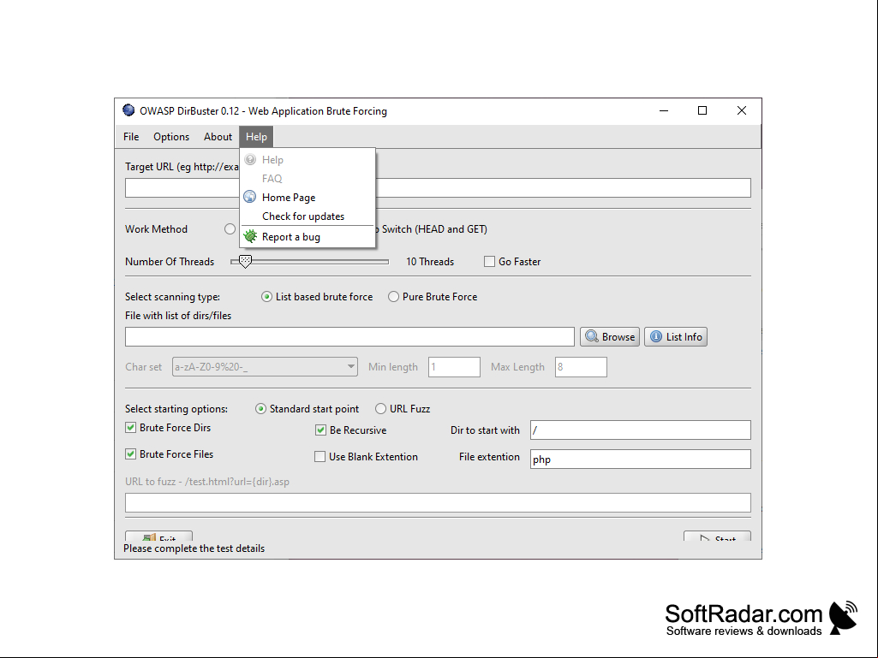The image size is (878, 658).
Task: Minimize the DirBuster window
Action: coord(664,110)
